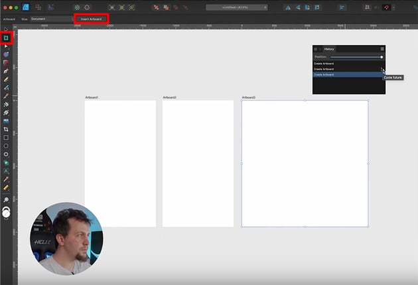
Task: Select the green shape tool
Action: [6, 163]
